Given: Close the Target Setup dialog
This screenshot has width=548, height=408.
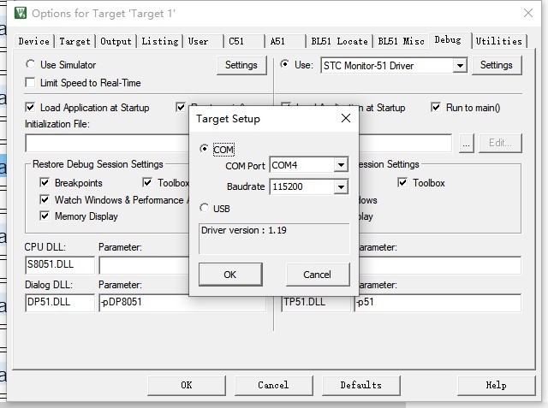Looking at the screenshot, I should 346,118.
